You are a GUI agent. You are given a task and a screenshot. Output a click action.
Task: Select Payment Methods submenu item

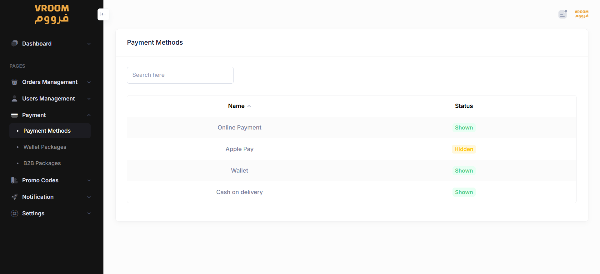pyautogui.click(x=50, y=131)
